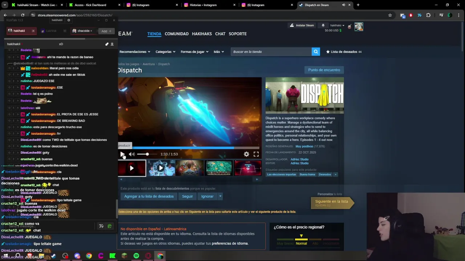Click the Steam search magnifier button

click(x=316, y=51)
